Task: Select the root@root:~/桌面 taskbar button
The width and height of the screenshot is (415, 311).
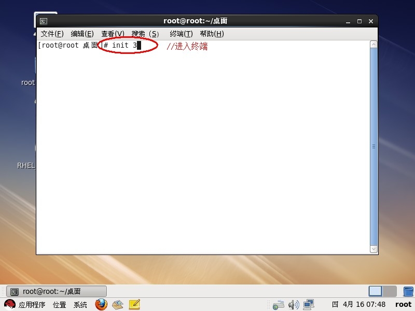Action: click(x=57, y=291)
